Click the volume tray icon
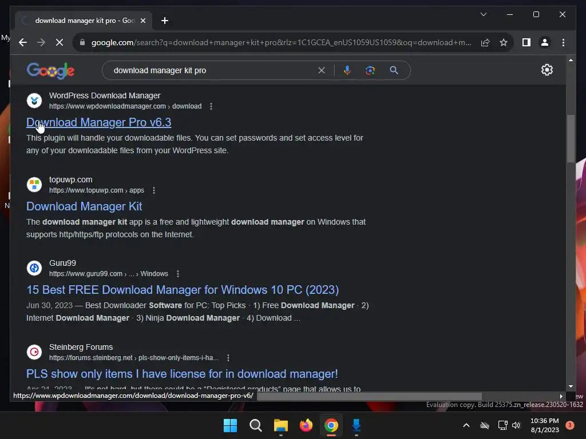586x439 pixels. pos(516,425)
